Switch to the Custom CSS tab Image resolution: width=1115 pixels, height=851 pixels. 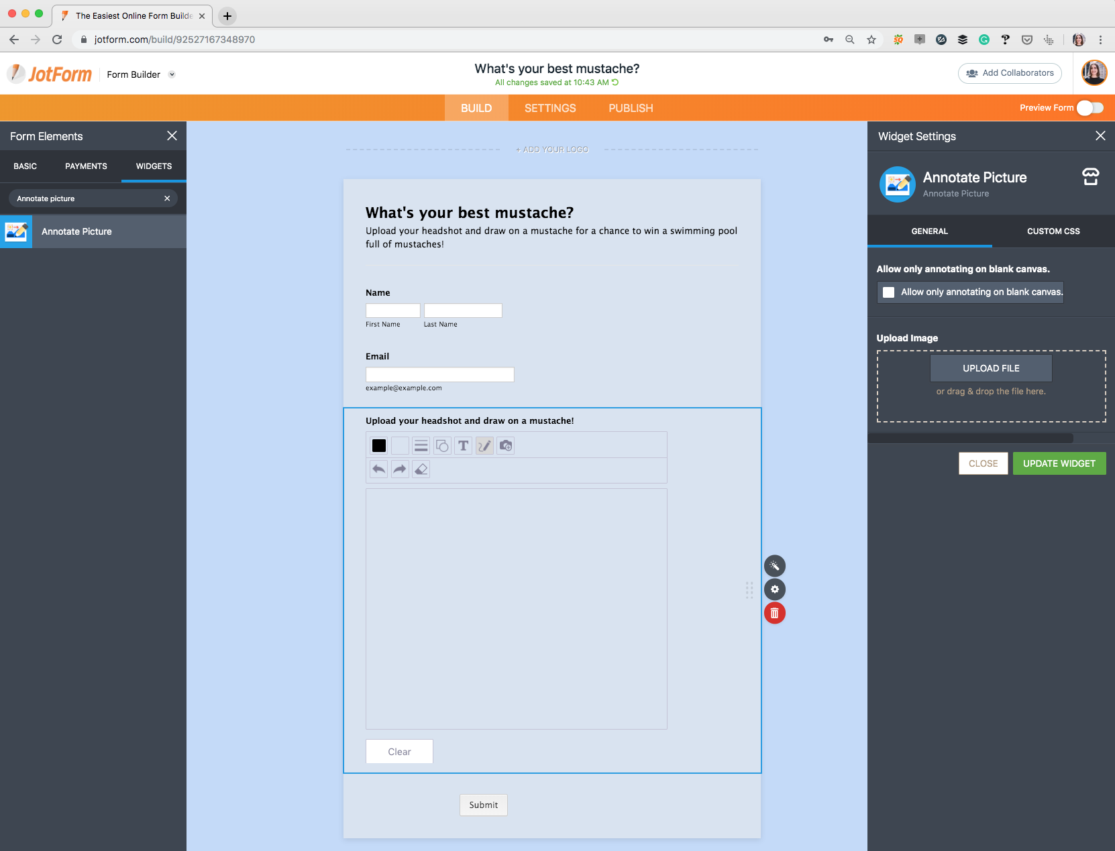(x=1053, y=231)
